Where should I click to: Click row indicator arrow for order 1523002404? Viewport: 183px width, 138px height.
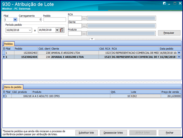[x=4, y=57]
